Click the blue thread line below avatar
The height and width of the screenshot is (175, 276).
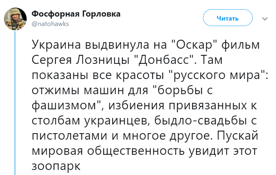pyautogui.click(x=15, y=103)
